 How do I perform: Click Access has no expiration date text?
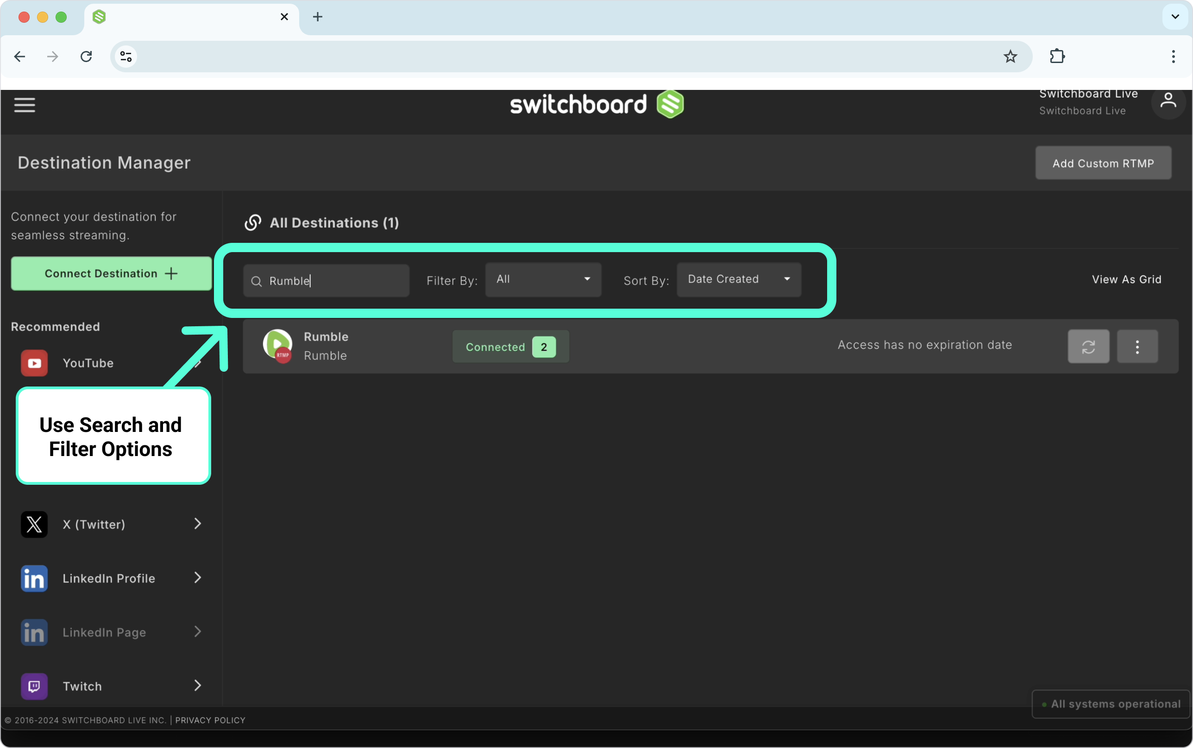[x=925, y=345]
